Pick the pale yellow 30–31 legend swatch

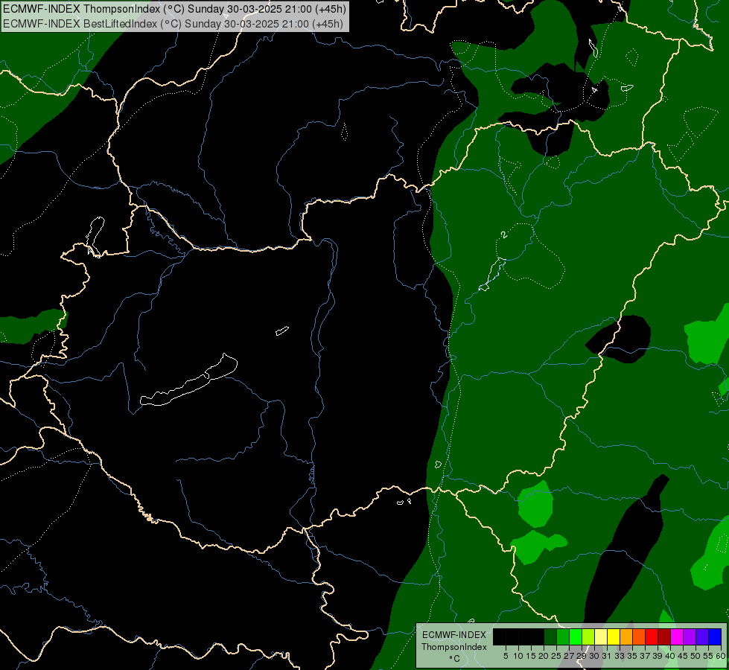tap(601, 636)
